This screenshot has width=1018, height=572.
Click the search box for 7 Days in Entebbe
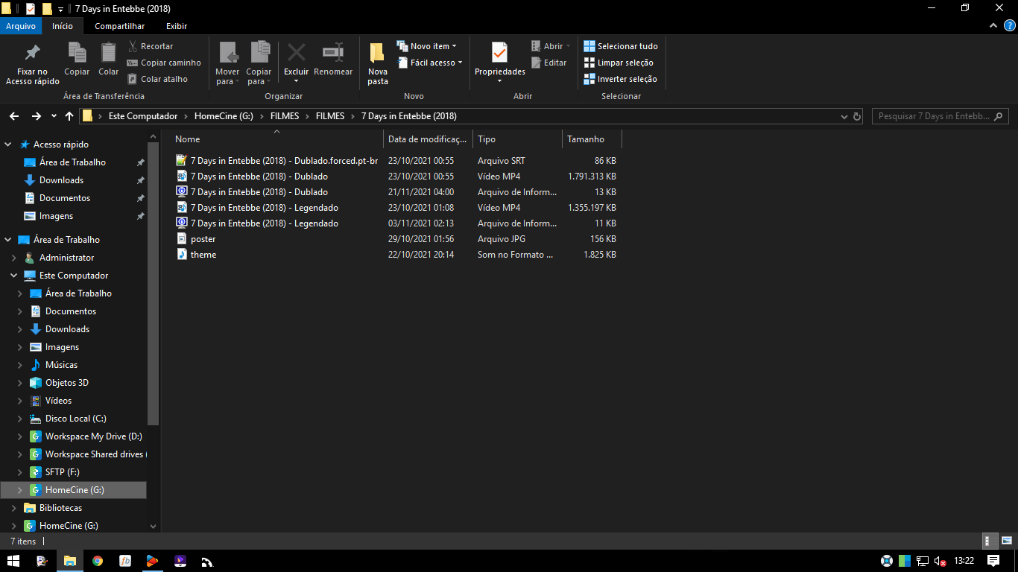(940, 116)
